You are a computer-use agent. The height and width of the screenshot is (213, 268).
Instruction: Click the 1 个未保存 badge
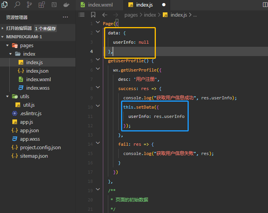(x=46, y=29)
